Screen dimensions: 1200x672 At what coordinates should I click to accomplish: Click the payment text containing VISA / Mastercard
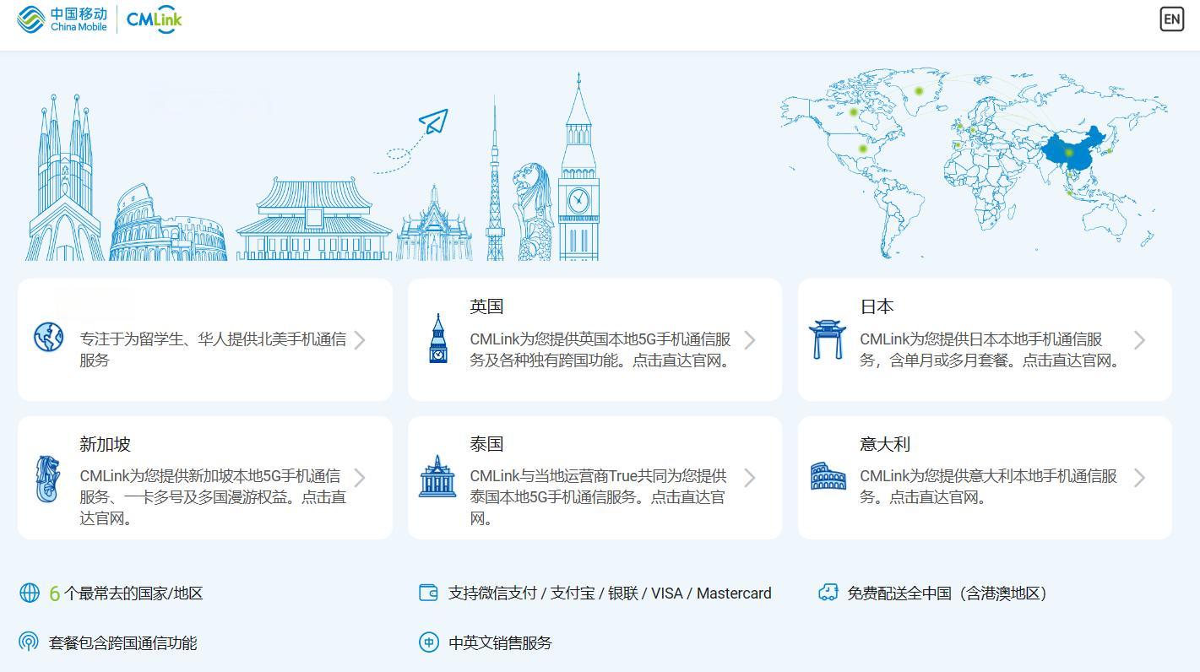tap(610, 593)
